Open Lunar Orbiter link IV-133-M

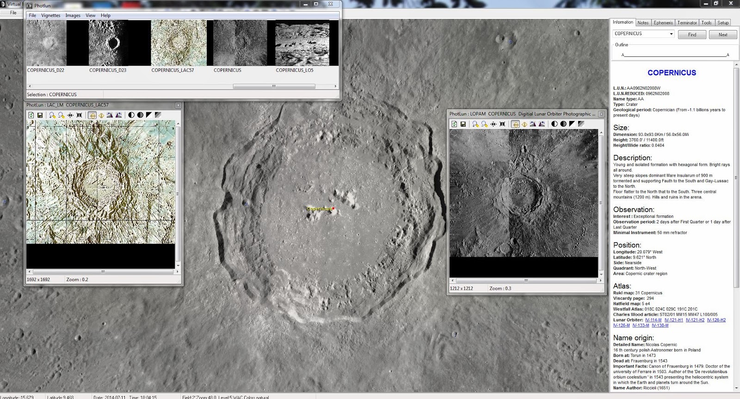[x=641, y=325]
